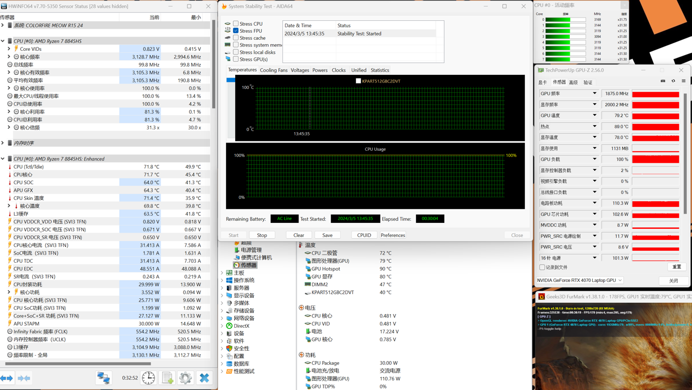This screenshot has width=692, height=390.
Task: Enable Stress local disks checkbox
Action: 236,52
